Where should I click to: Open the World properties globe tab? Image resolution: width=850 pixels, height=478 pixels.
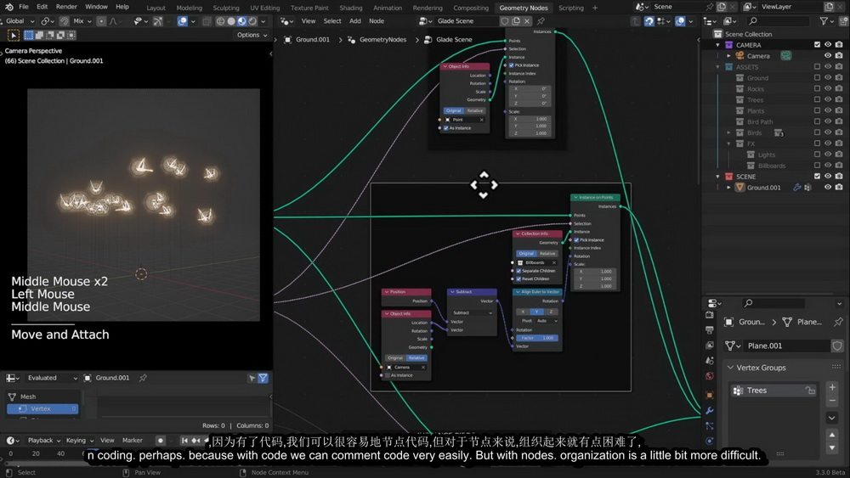click(x=710, y=376)
